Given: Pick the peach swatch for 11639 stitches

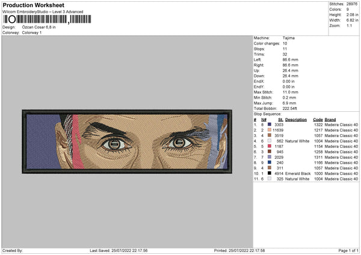Looking at the screenshot, I should click(x=269, y=130).
